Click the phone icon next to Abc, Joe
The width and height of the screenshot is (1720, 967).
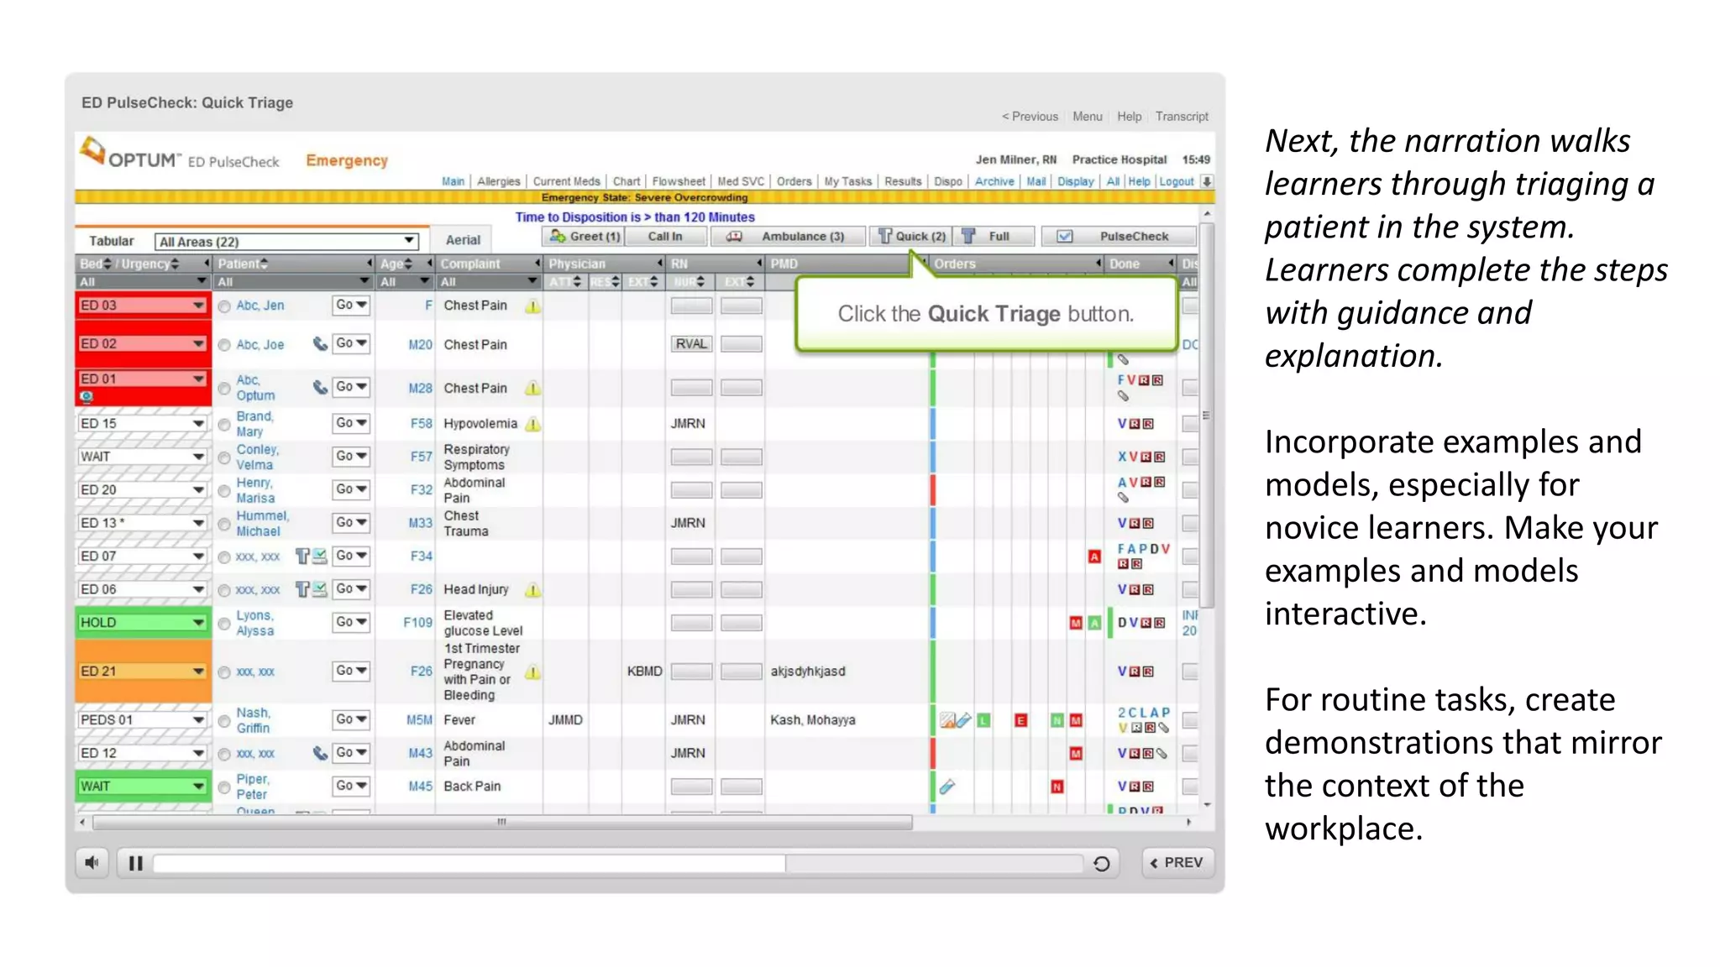click(320, 344)
